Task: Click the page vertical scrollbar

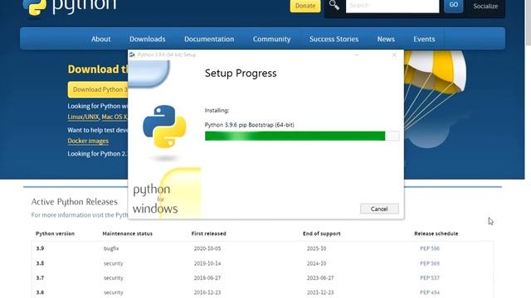Action: point(528,22)
